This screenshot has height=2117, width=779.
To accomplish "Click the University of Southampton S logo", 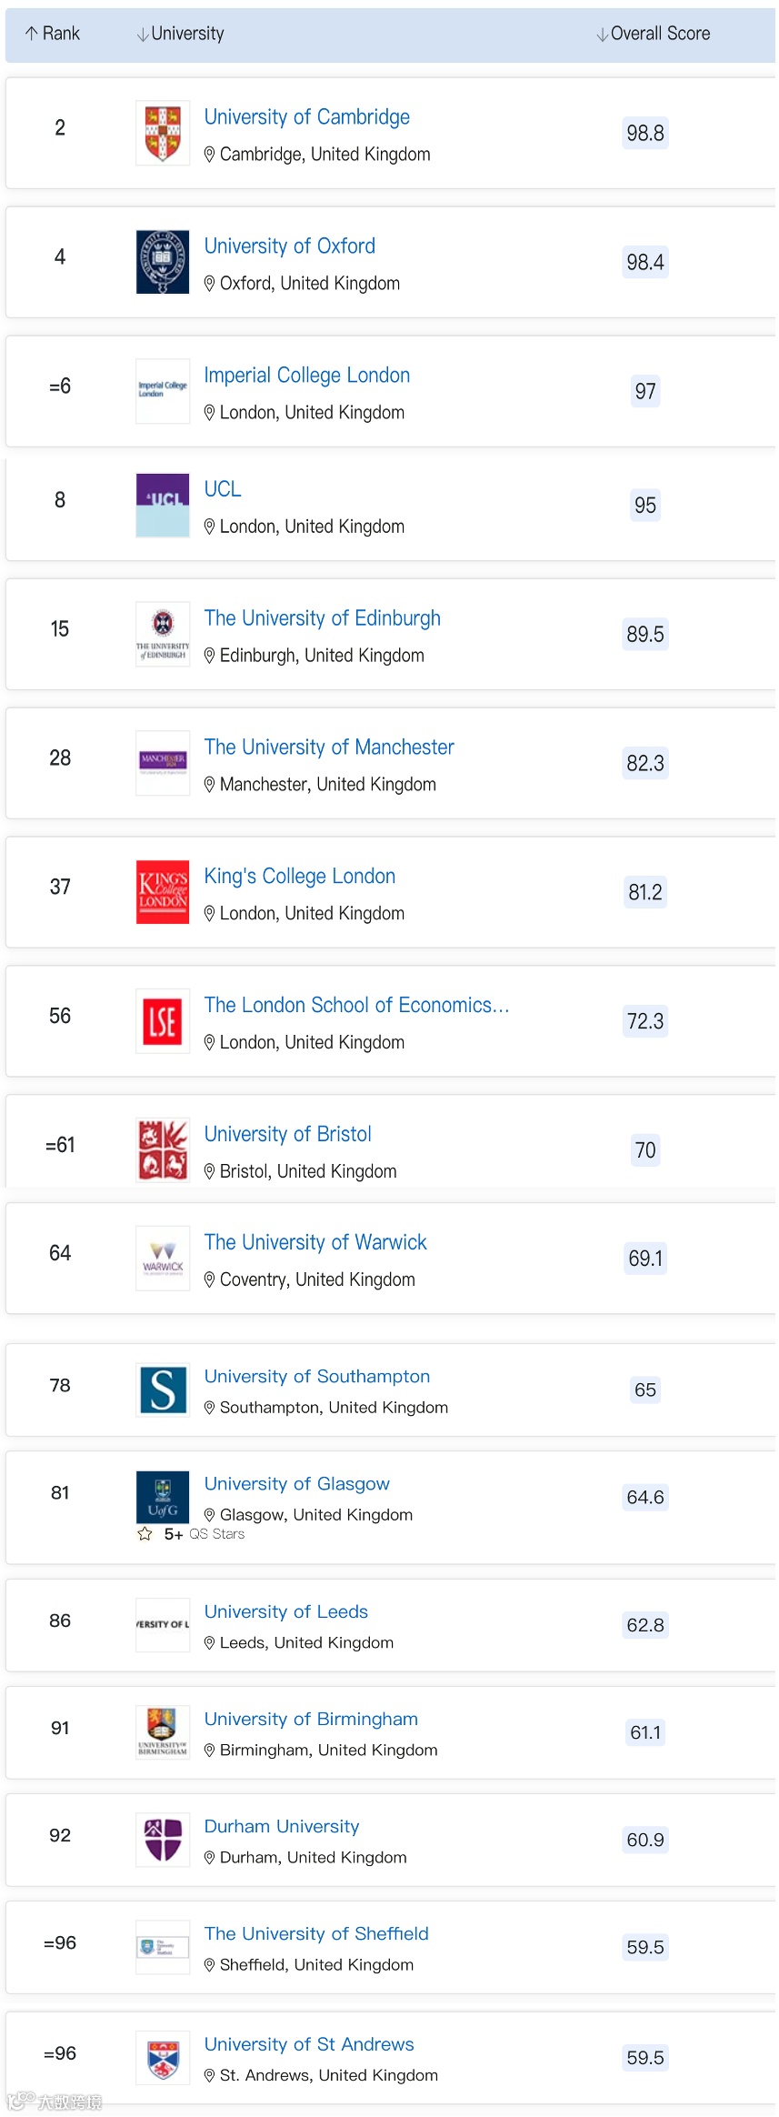I will coord(163,1390).
